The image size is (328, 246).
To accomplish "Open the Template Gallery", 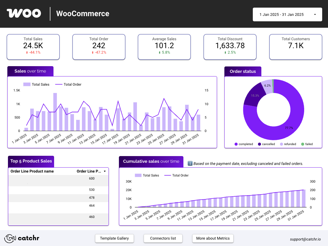I will [x=114, y=238].
